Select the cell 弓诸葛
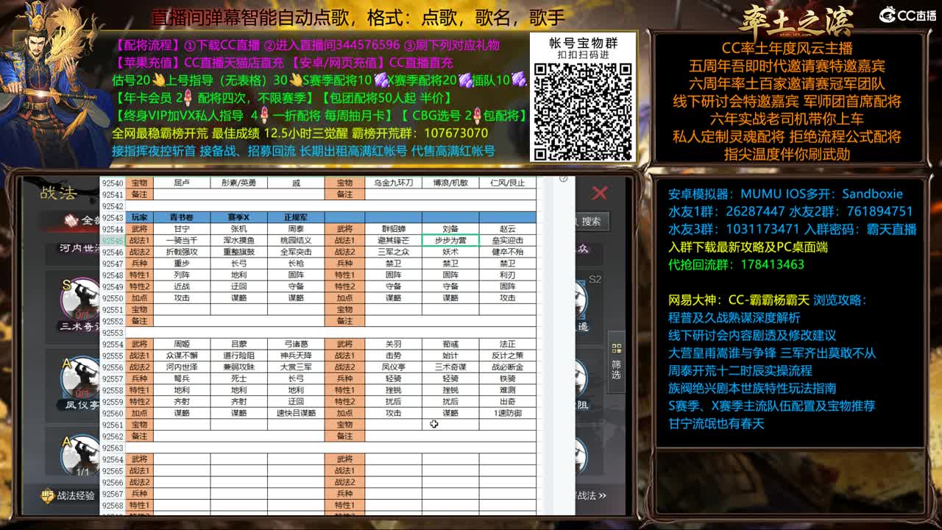 296,344
